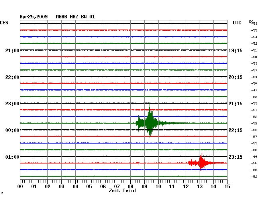
Task: Click the DC value -49
Action: point(254,157)
